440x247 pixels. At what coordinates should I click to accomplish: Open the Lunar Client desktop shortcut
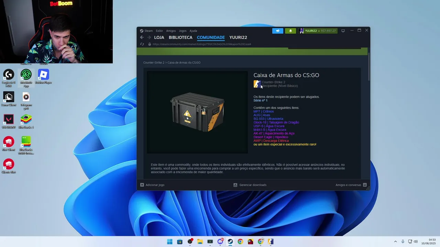[x=9, y=99]
